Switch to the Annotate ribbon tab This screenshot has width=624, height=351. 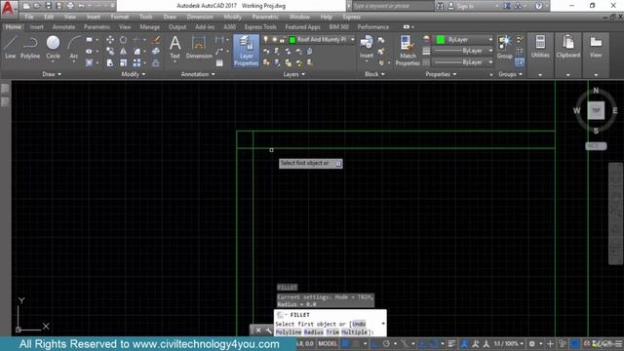tap(63, 27)
